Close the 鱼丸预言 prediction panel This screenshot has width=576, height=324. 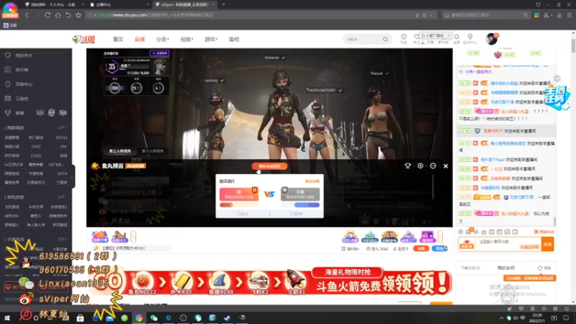point(446,166)
